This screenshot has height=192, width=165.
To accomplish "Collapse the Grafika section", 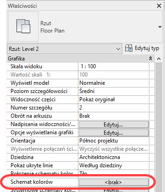I will point(150,59).
